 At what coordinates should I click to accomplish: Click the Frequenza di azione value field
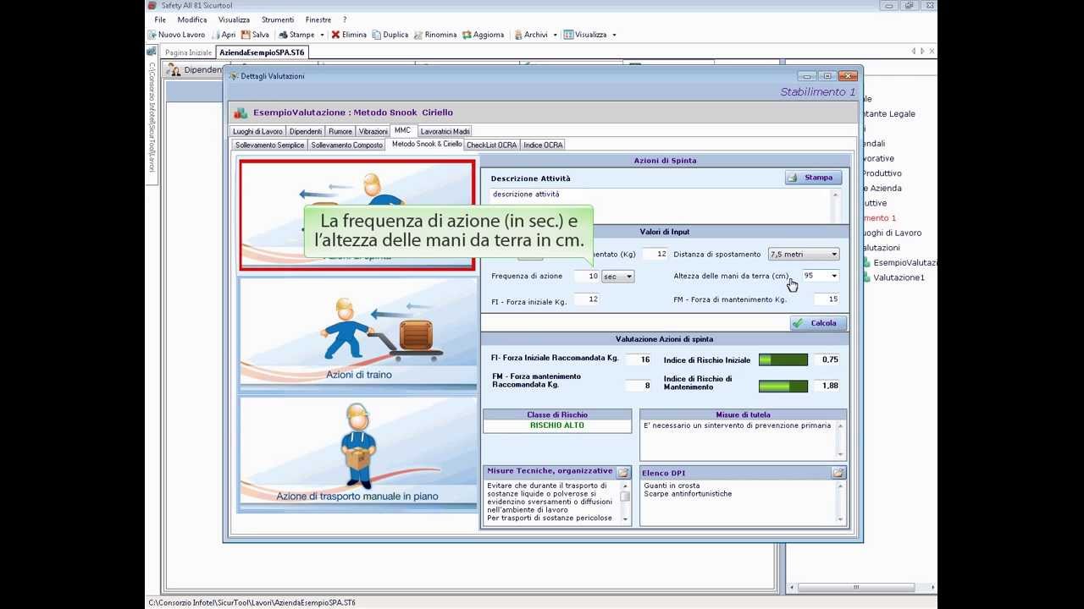click(x=587, y=276)
